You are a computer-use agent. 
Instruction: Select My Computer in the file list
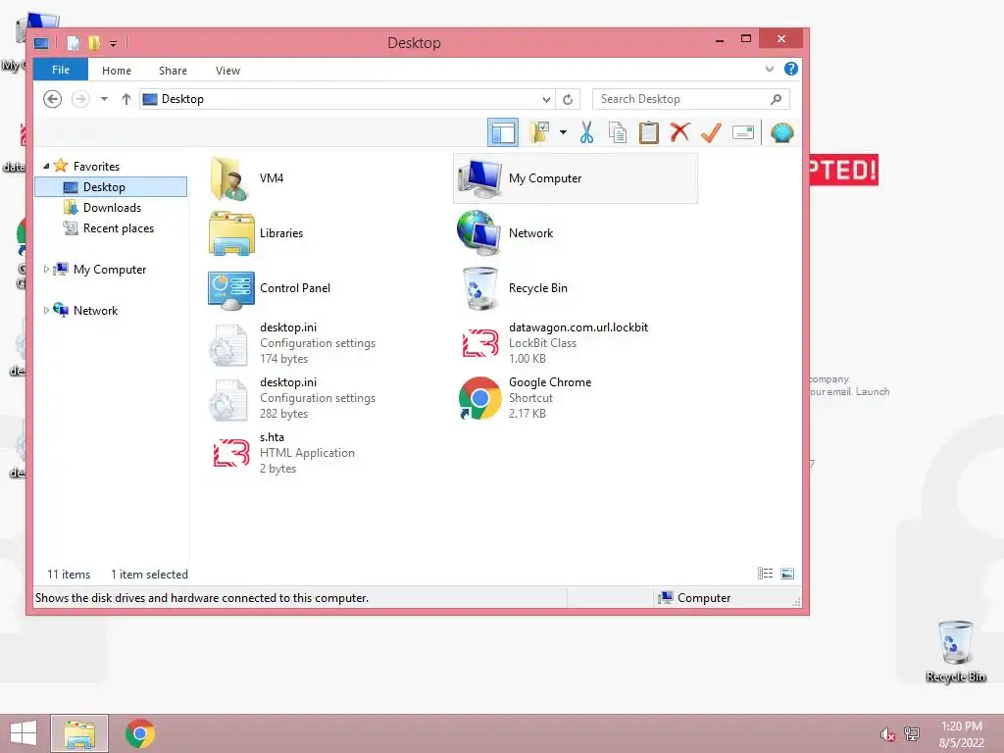click(576, 178)
